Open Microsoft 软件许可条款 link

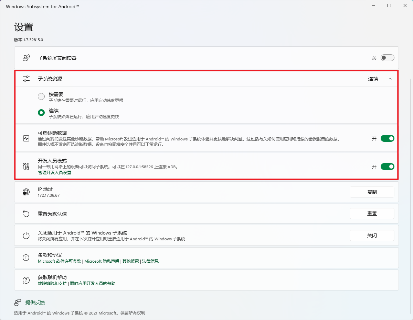coord(60,261)
